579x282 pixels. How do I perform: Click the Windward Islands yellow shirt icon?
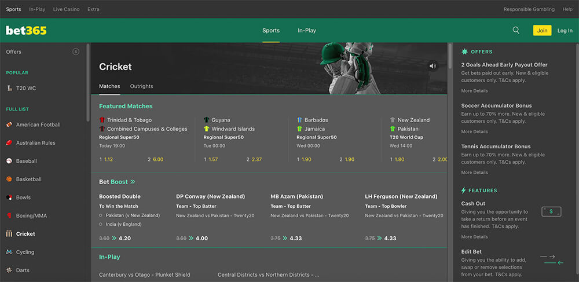[207, 129]
